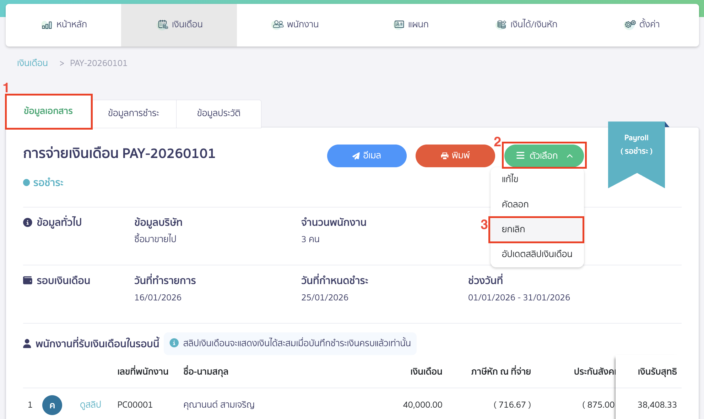
Task: Select the calendar icon on the เงินเดือน tab
Action: (162, 24)
